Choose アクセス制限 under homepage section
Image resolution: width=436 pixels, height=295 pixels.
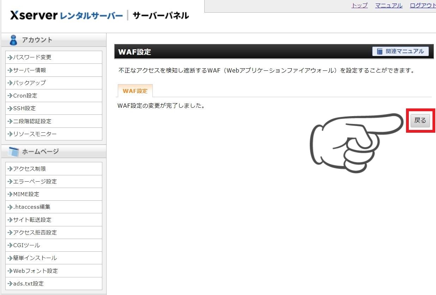[30, 169]
